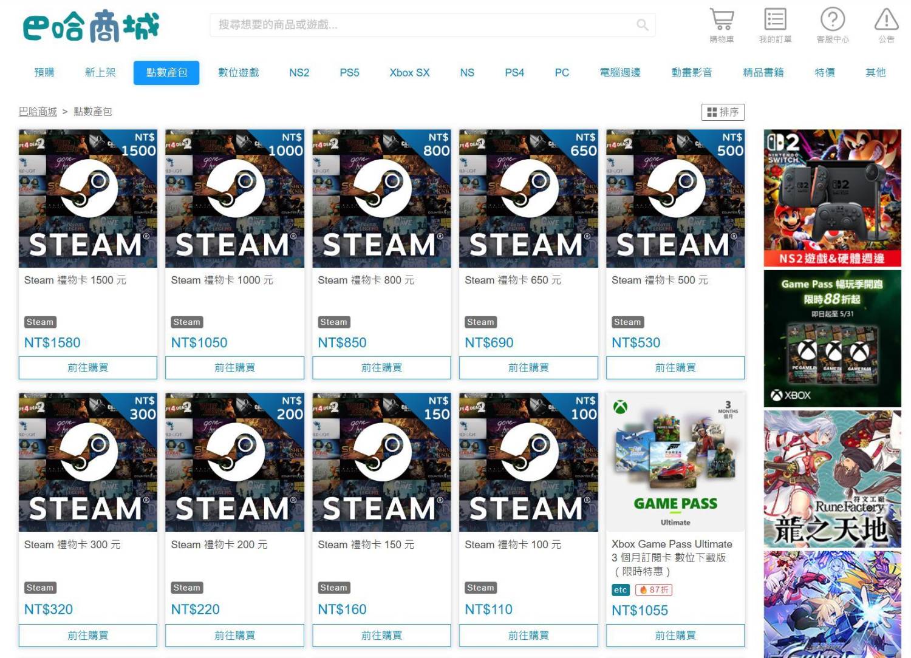Viewport: 911px width, 658px height.
Task: Select the 特價 tab
Action: pyautogui.click(x=825, y=73)
